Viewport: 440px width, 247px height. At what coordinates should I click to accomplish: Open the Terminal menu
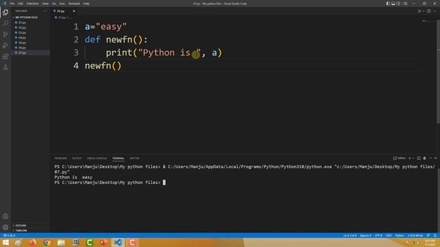tap(74, 3)
